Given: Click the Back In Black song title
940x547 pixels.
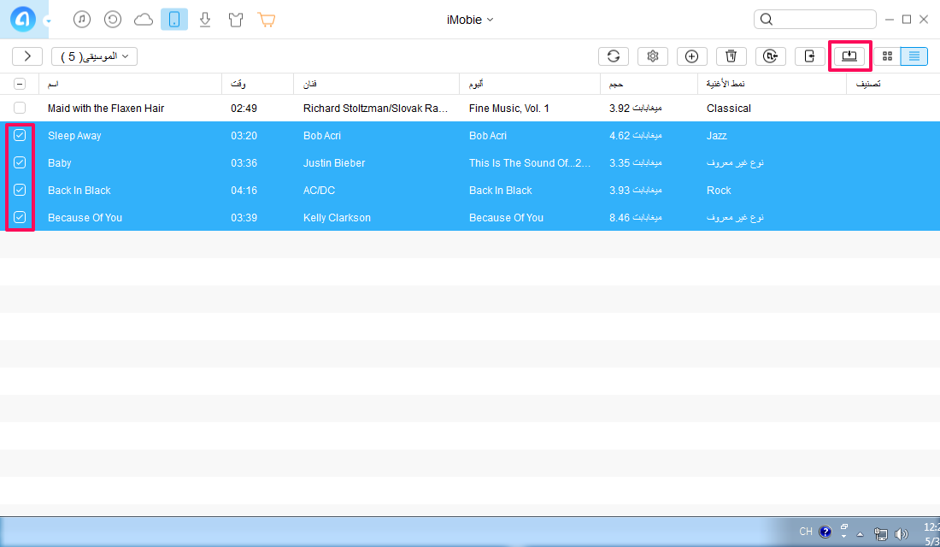Looking at the screenshot, I should (79, 190).
